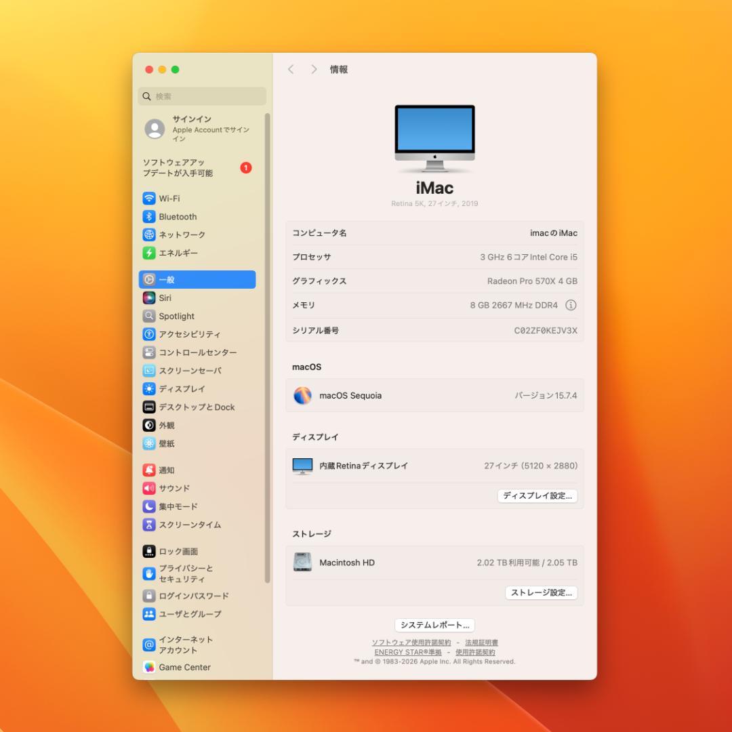Click the sidebar vertical scrollbar
732x732 pixels.
coord(268,348)
